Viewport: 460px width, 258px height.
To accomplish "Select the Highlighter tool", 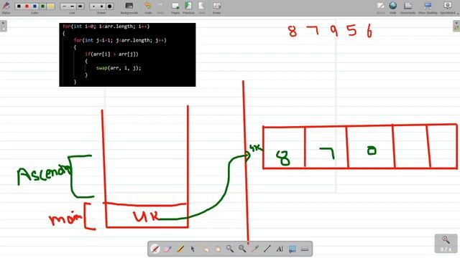I will click(180, 249).
